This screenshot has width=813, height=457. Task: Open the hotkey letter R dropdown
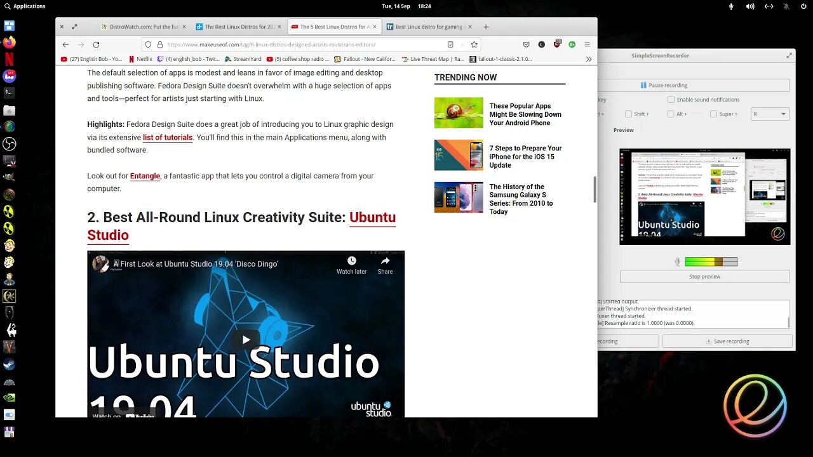[769, 114]
